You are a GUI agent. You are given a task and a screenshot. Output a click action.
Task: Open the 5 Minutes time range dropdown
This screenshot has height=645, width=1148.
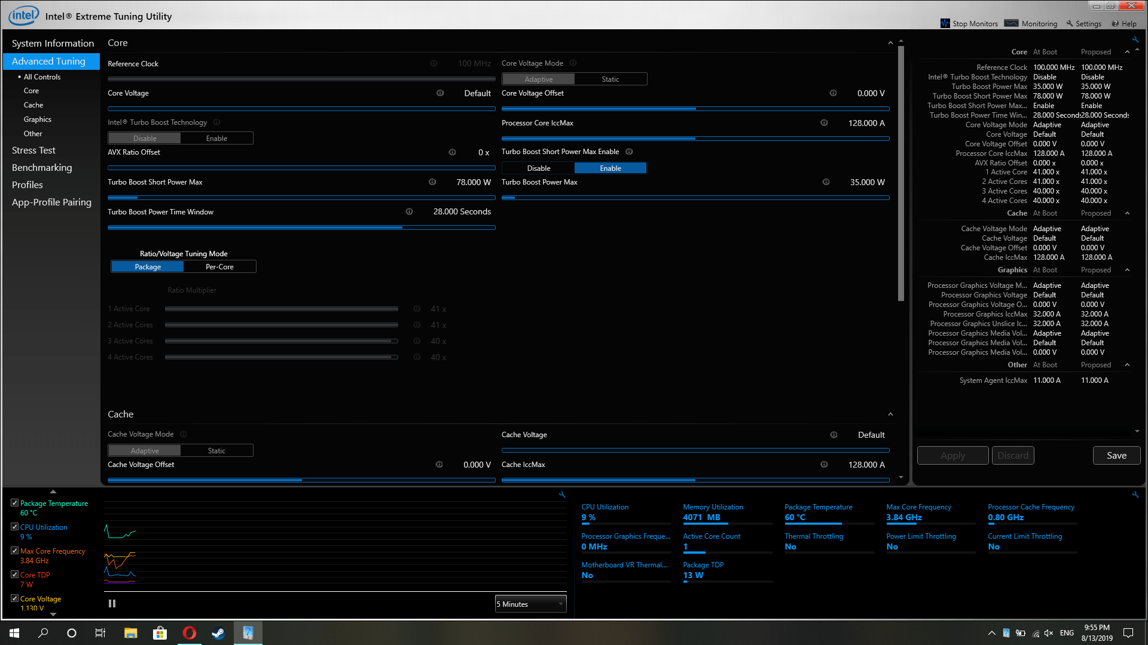click(530, 604)
